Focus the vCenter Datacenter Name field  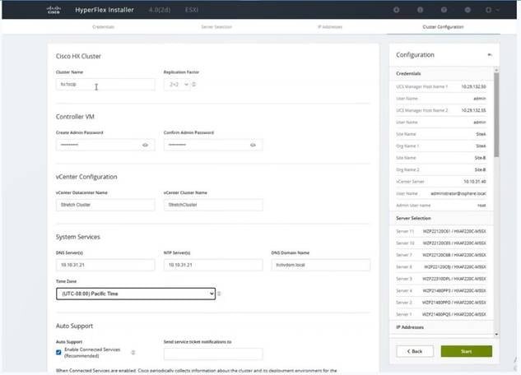click(x=105, y=205)
